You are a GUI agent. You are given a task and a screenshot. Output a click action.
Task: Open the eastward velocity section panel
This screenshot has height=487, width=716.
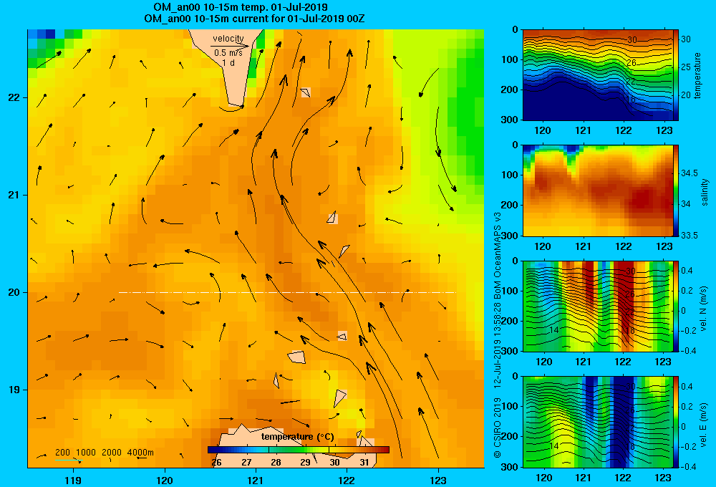[597, 422]
